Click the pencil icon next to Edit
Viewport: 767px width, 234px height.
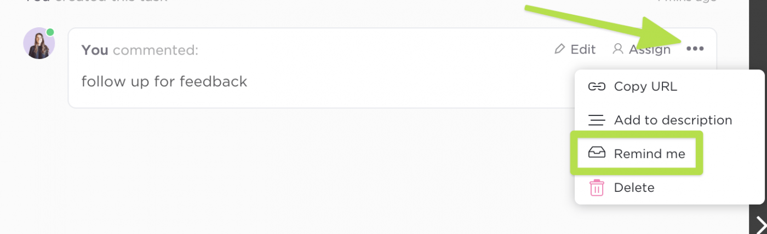click(x=559, y=49)
